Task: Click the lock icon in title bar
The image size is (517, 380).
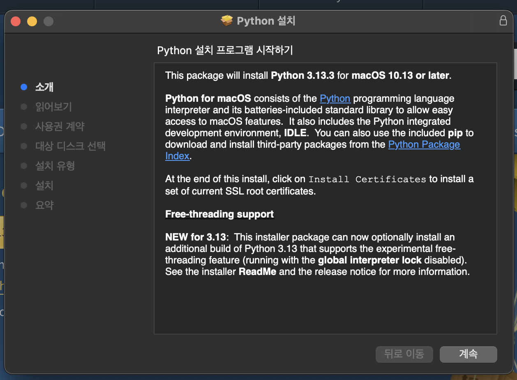Action: point(503,21)
